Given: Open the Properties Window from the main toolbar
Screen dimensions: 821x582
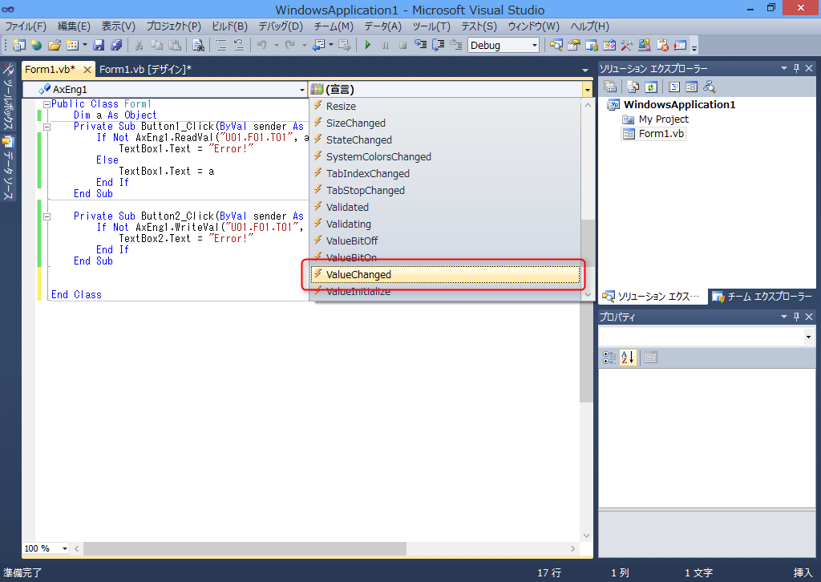Looking at the screenshot, I should pos(574,46).
